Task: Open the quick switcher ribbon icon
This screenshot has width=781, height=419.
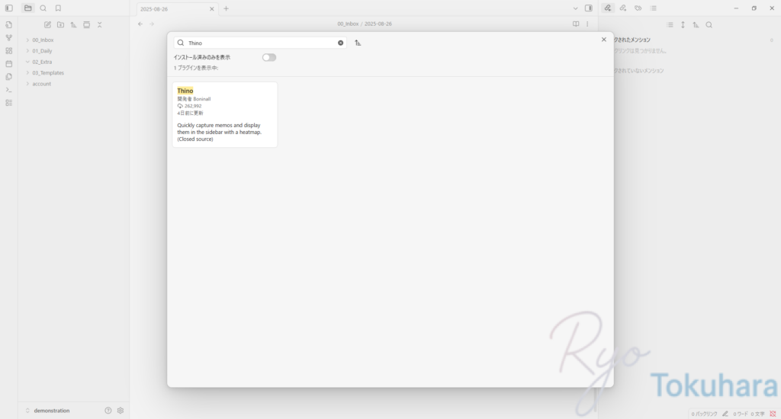Action: coord(8,24)
